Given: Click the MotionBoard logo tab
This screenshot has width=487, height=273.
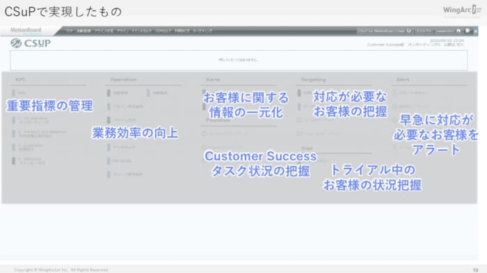Looking at the screenshot, I should pos(26,30).
